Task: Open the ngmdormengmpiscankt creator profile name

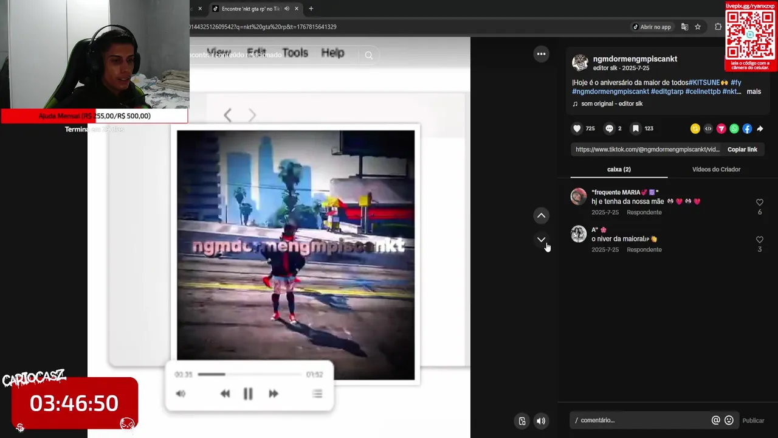Action: (x=635, y=59)
